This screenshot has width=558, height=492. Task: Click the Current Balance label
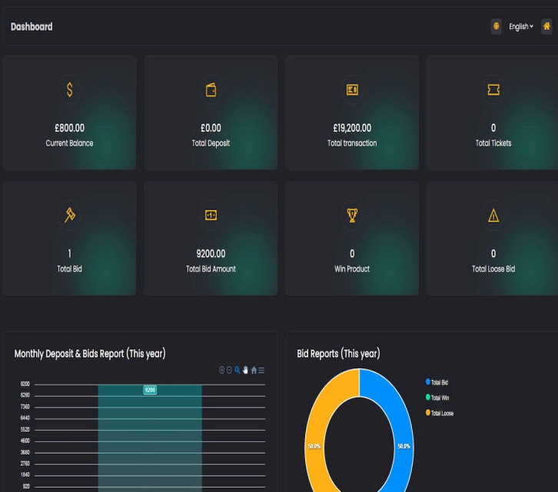point(70,144)
